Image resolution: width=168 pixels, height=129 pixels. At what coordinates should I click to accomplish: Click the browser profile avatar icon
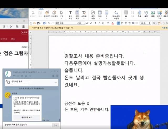(x=23, y=26)
